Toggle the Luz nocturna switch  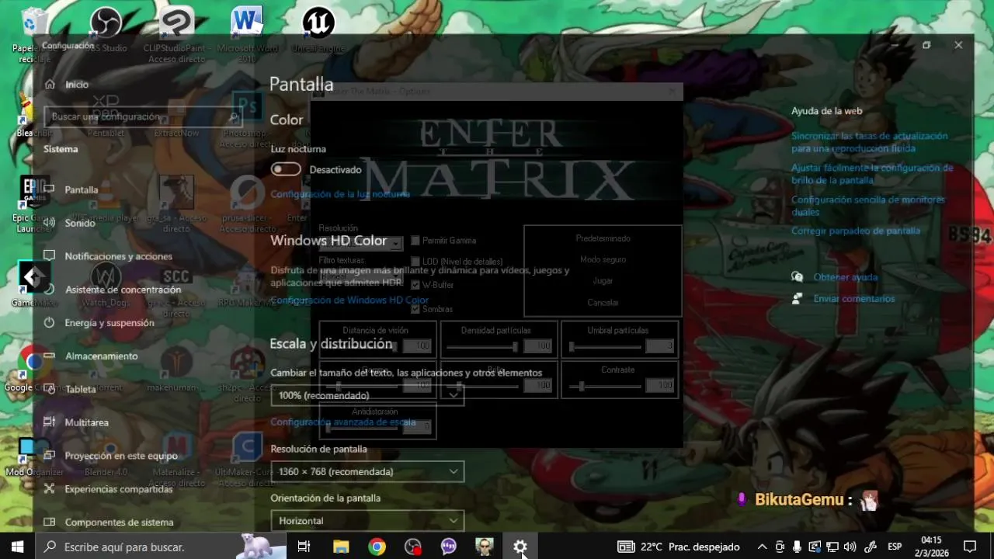[286, 169]
